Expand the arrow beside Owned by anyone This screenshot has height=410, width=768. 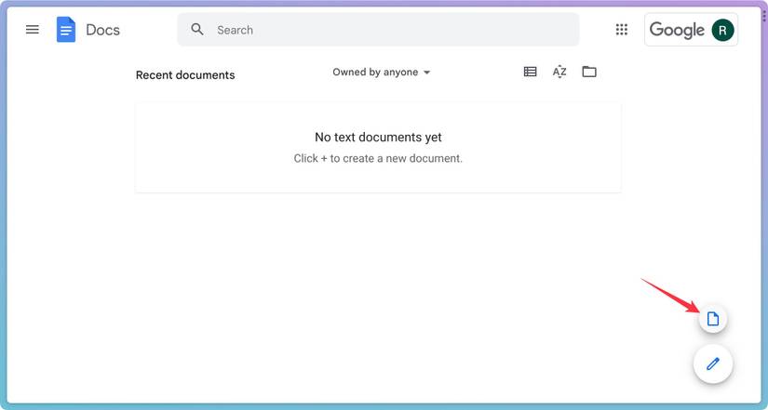(x=427, y=73)
